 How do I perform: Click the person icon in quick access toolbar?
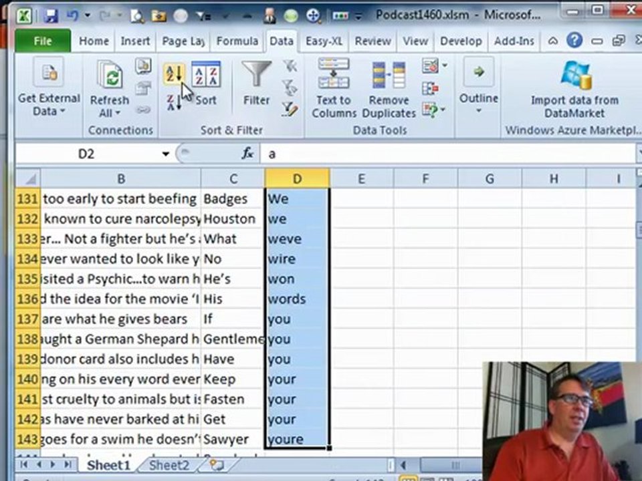[x=270, y=15]
